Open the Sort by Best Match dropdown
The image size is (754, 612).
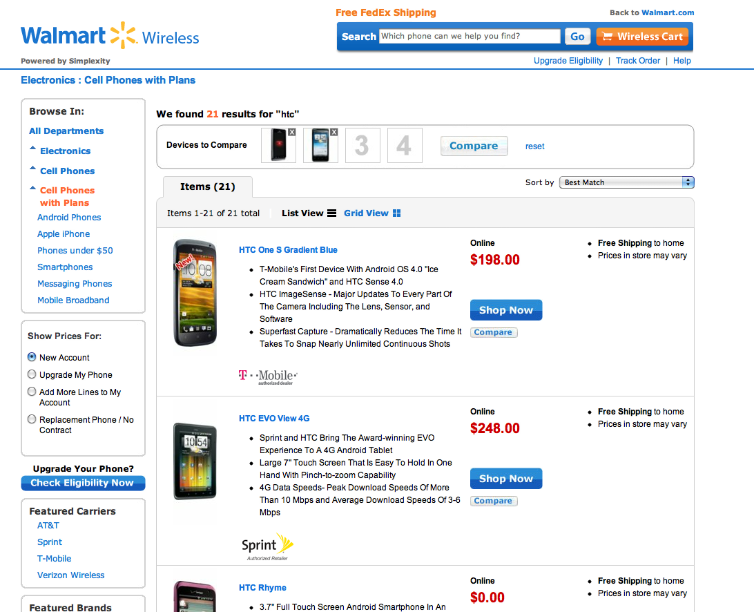626,182
